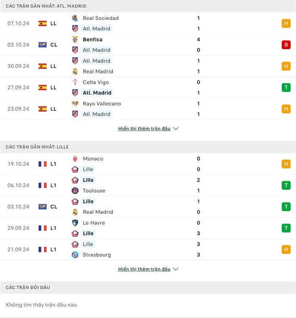Click the Real Sociedad club crest icon

pos(75,18)
